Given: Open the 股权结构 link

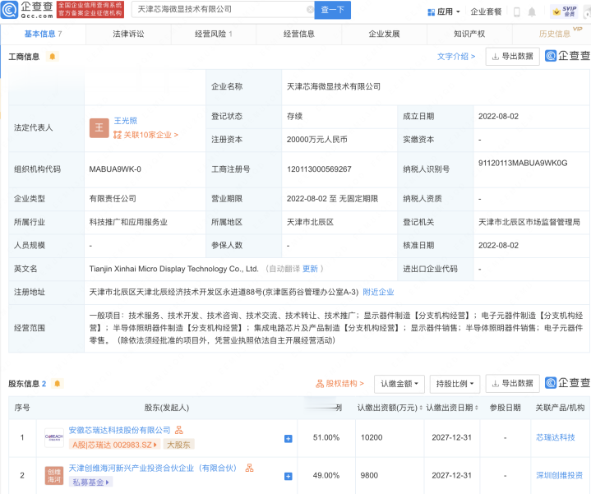Looking at the screenshot, I should pyautogui.click(x=339, y=384).
